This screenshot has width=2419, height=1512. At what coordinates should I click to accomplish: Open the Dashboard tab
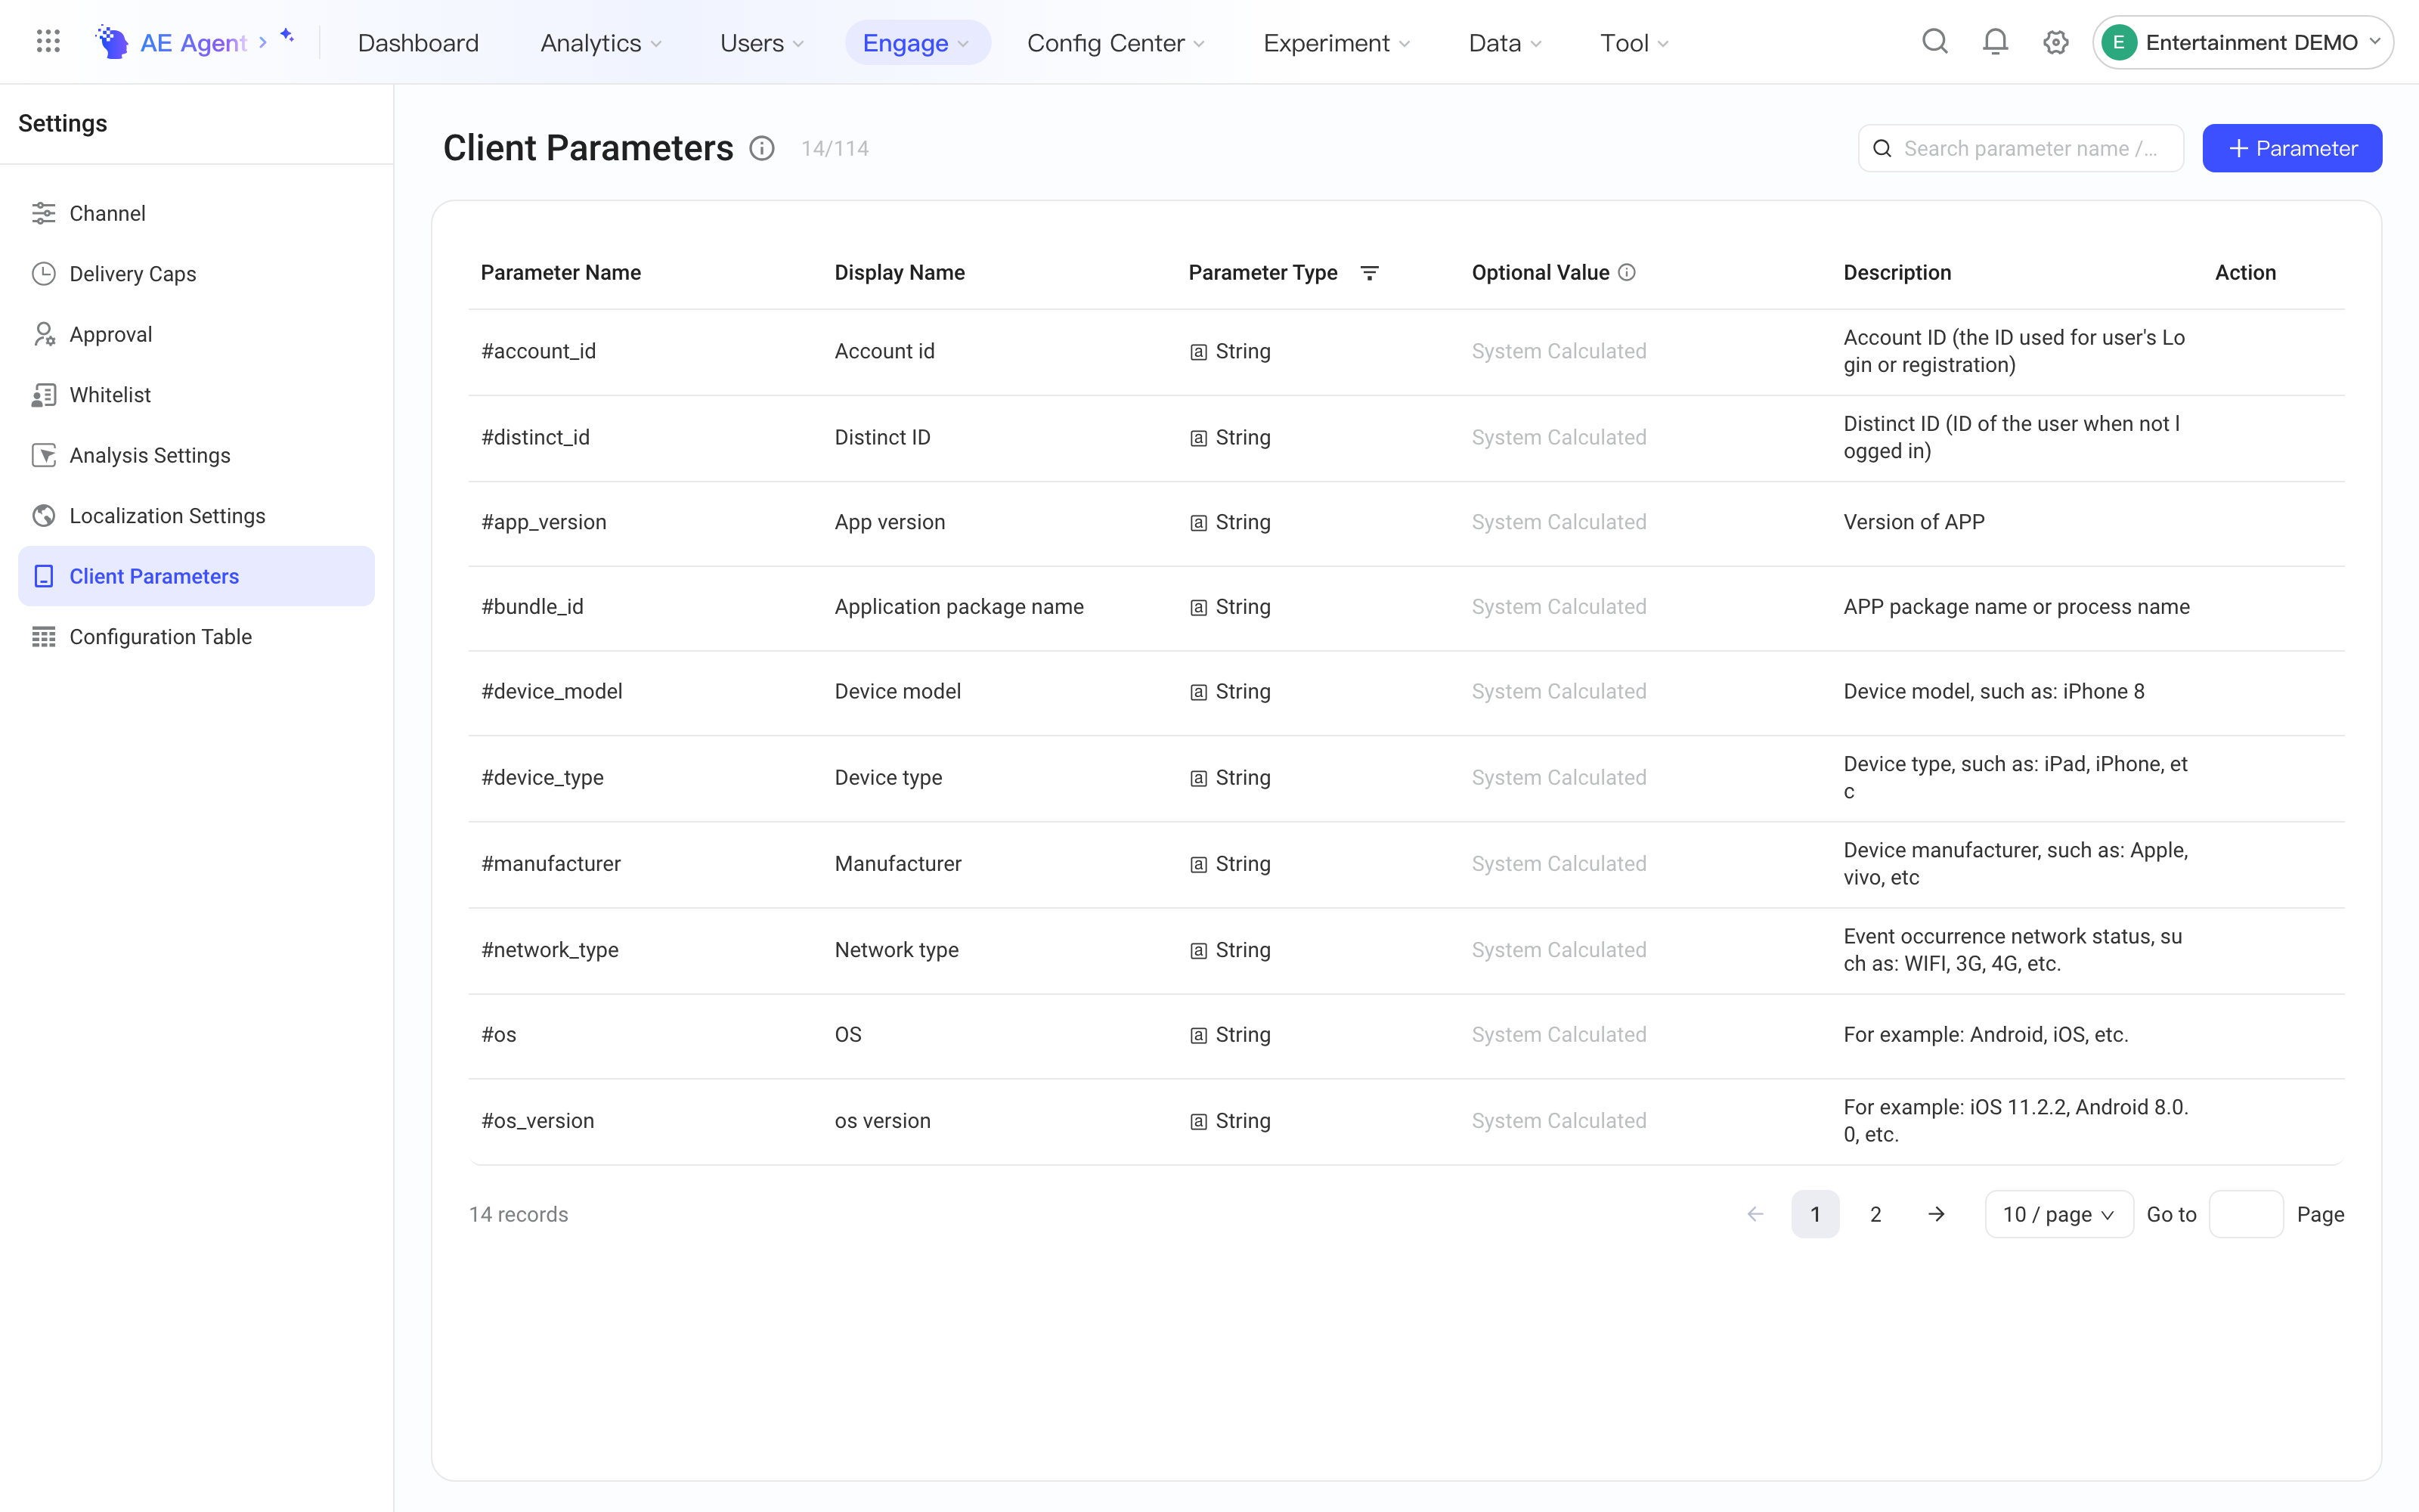click(x=418, y=43)
